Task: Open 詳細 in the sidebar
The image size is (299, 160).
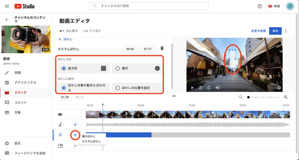Action: coord(18,73)
